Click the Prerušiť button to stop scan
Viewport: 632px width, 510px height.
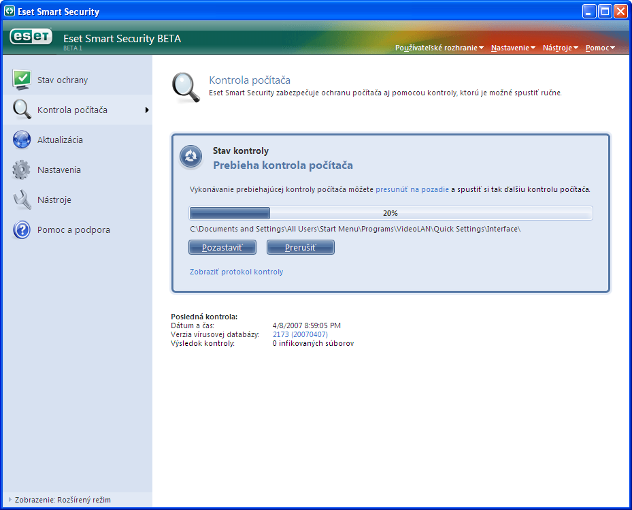(x=301, y=247)
